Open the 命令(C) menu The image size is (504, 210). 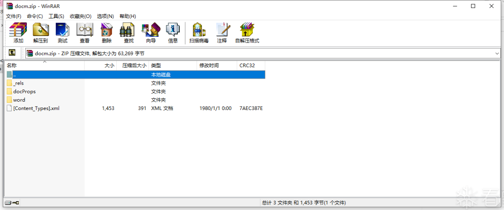[35, 16]
